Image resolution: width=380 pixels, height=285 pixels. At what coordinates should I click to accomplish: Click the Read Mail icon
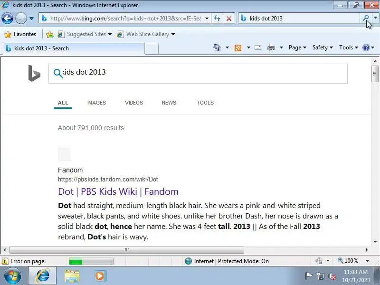(x=258, y=47)
